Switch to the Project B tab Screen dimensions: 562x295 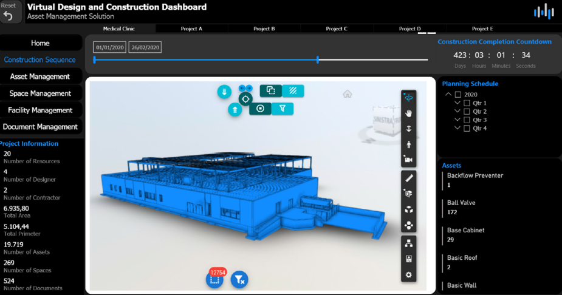click(264, 29)
